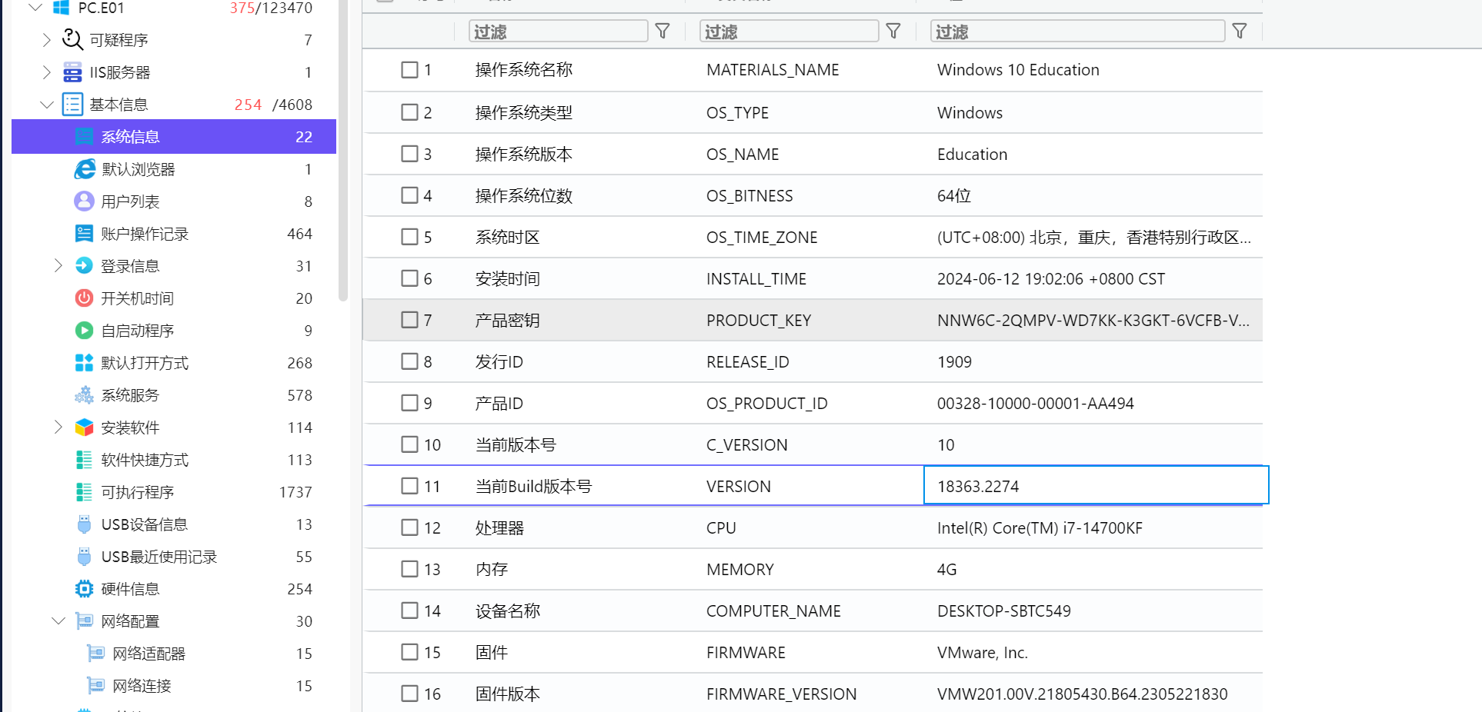Open the 账户操作记录 tree item
This screenshot has width=1482, height=712.
coord(174,233)
